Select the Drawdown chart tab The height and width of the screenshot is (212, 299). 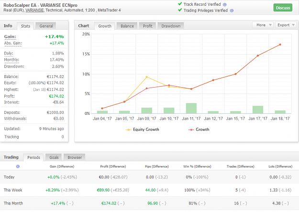click(171, 26)
